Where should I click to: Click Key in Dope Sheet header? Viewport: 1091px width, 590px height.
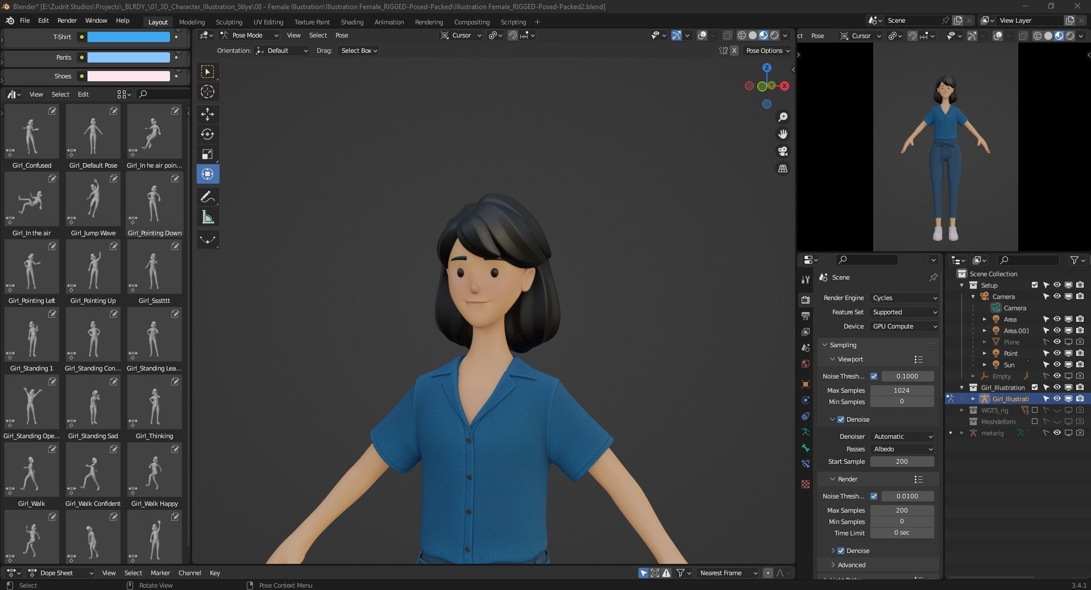214,573
